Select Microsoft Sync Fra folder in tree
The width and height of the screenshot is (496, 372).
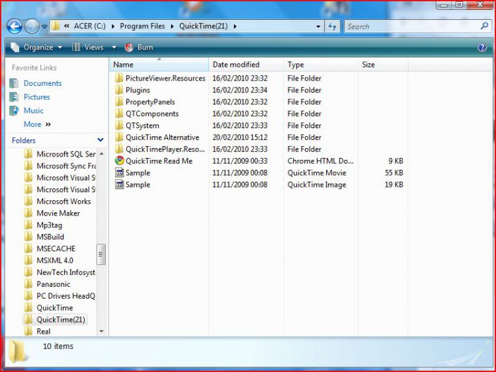point(66,166)
